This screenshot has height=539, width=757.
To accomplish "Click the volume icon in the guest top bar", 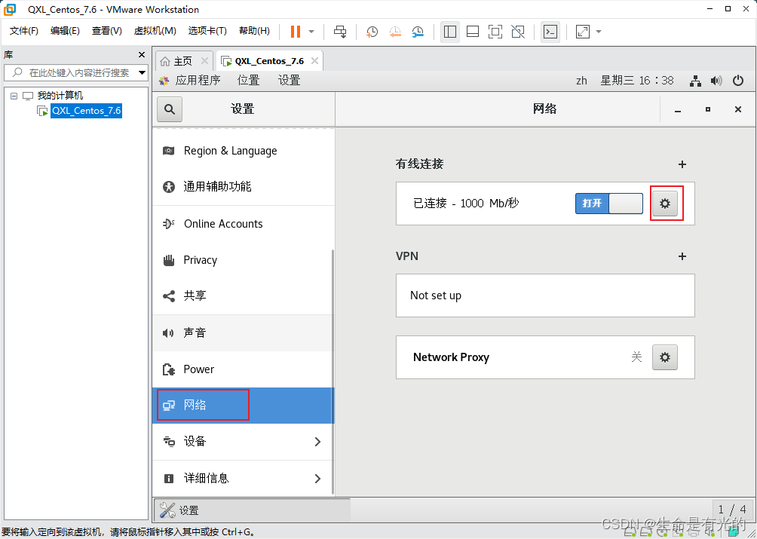I will pyautogui.click(x=716, y=81).
